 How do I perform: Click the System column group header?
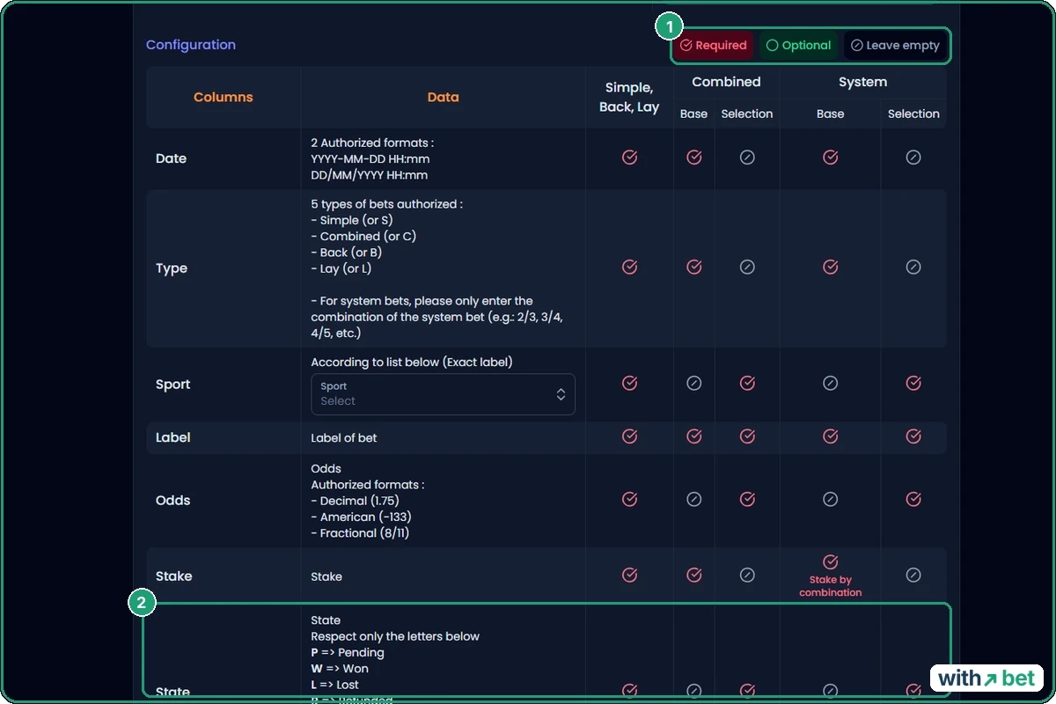pos(862,82)
